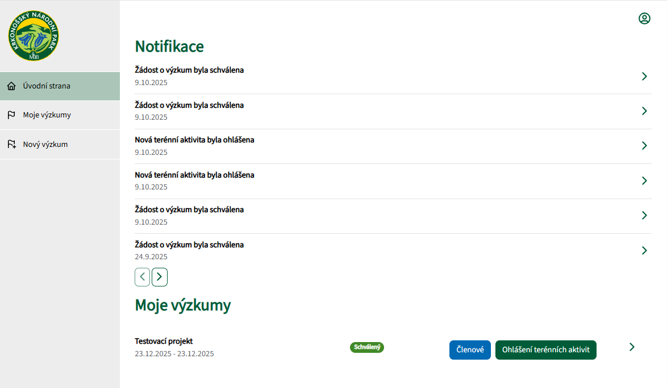
Task: Expand the fourth notification's chevron arrow
Action: click(644, 180)
